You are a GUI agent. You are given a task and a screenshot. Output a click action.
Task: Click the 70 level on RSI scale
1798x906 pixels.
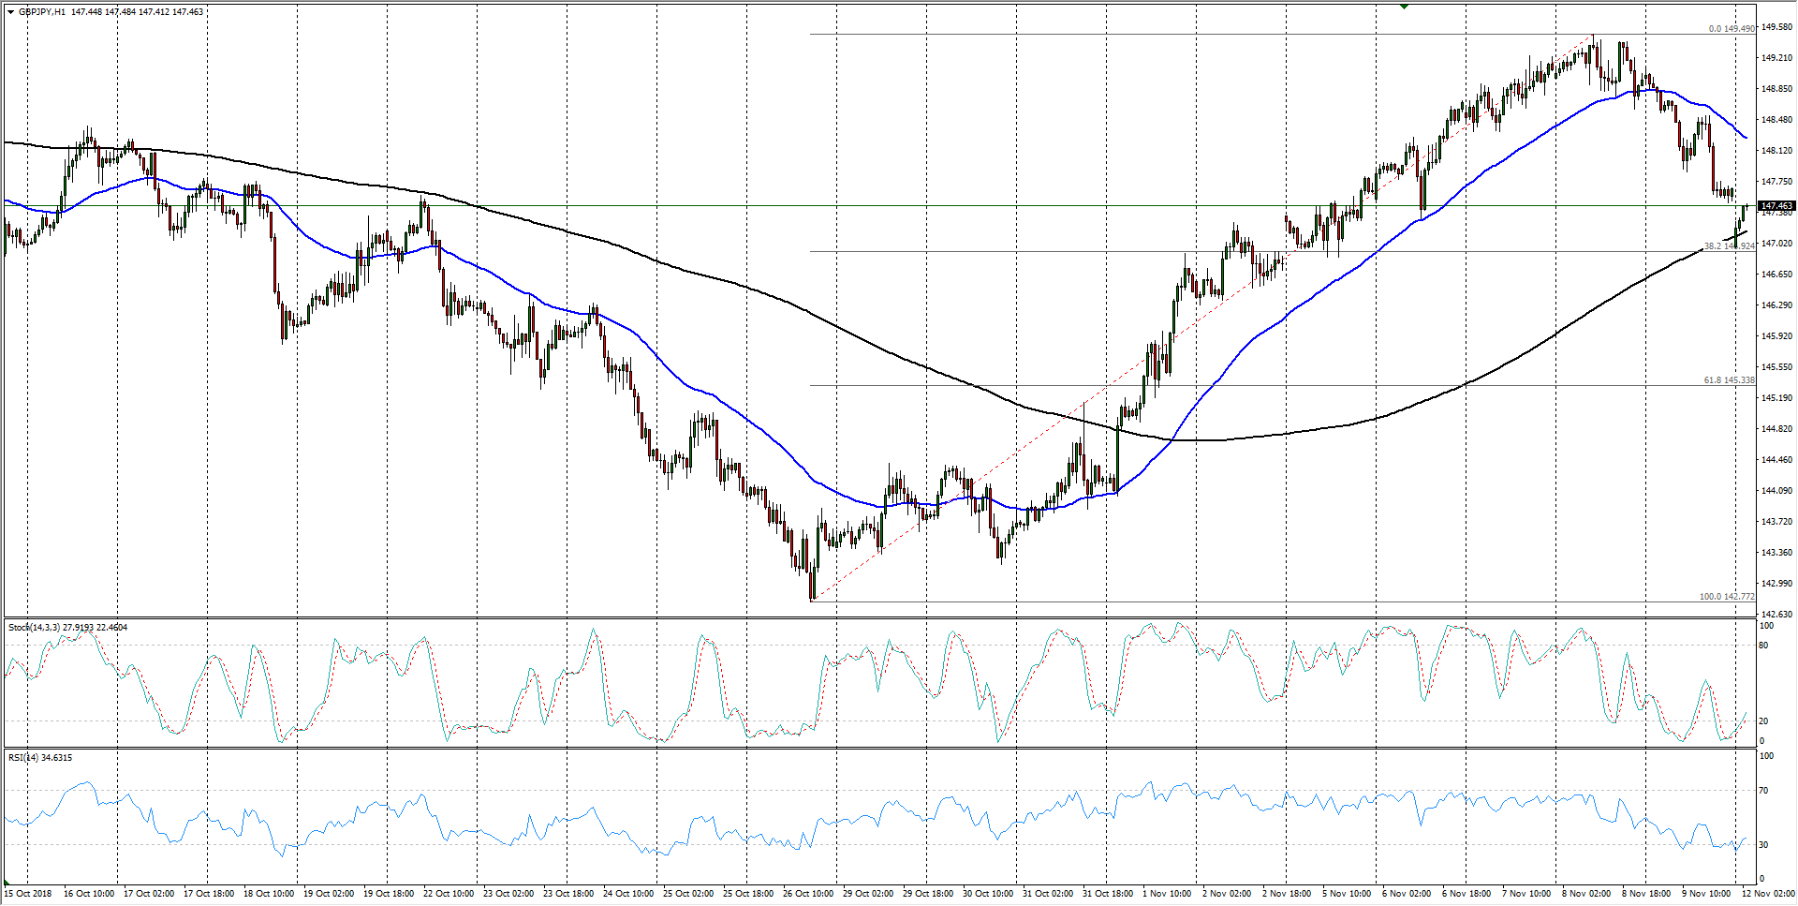coord(1763,791)
